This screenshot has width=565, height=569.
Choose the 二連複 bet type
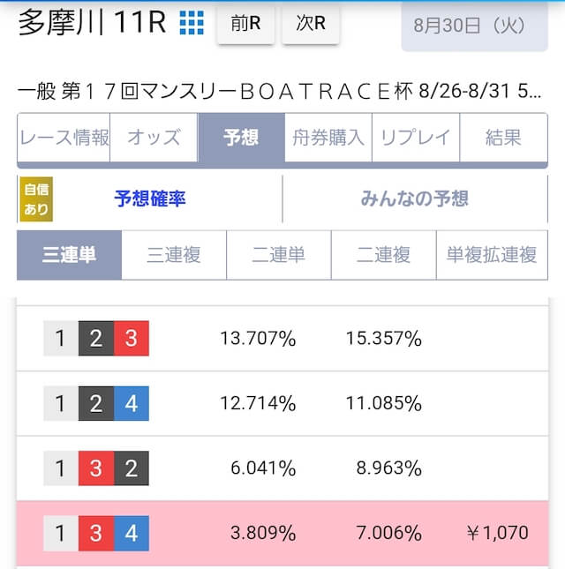383,255
